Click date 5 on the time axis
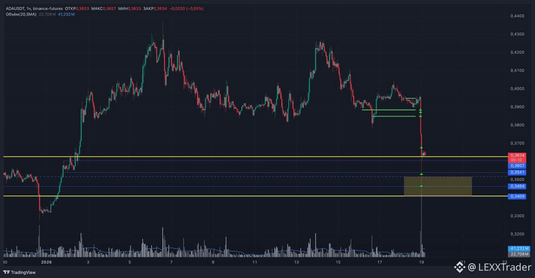The image size is (535, 278). (x=130, y=263)
